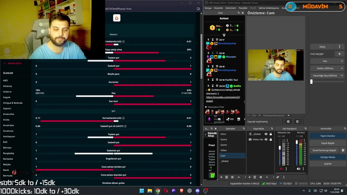Screen dimensions: 347x195
Task: Open Windows Start menu
Action: [x=142, y=191]
